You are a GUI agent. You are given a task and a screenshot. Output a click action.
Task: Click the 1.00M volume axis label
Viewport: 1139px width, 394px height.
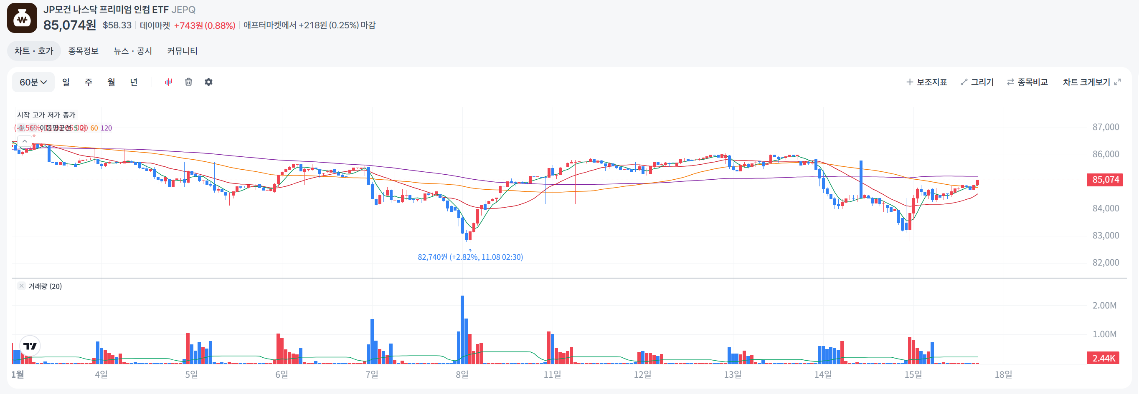(x=1104, y=334)
